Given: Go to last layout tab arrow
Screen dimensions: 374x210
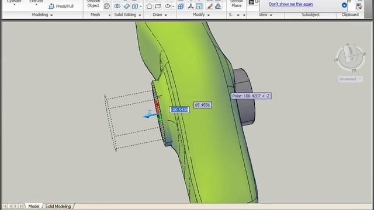Looking at the screenshot, I should [21, 206].
